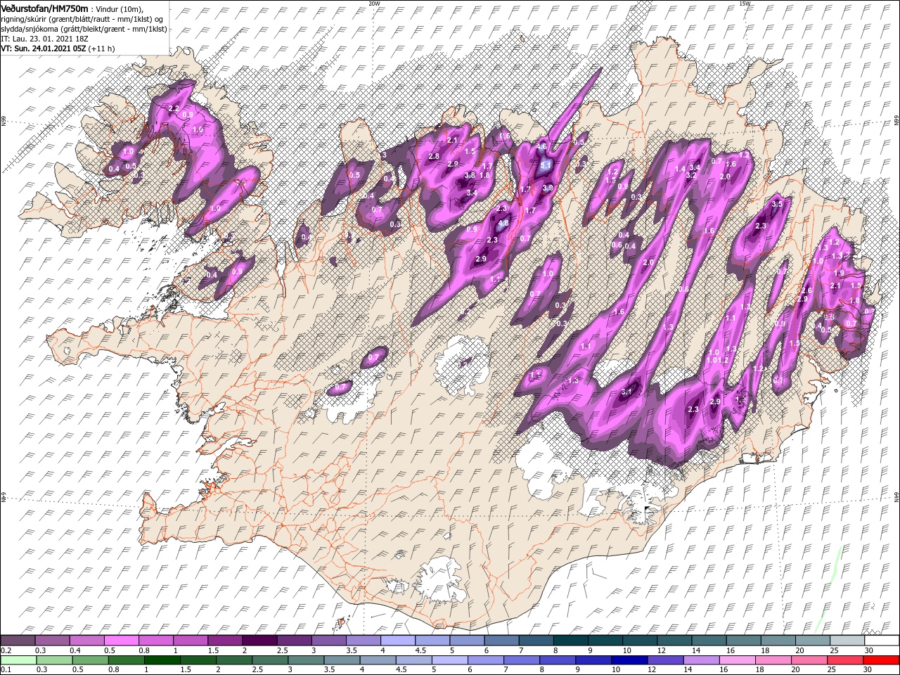The image size is (900, 675).
Task: Click the 'rigning/skúrir' legend description line
Action: click(x=82, y=18)
